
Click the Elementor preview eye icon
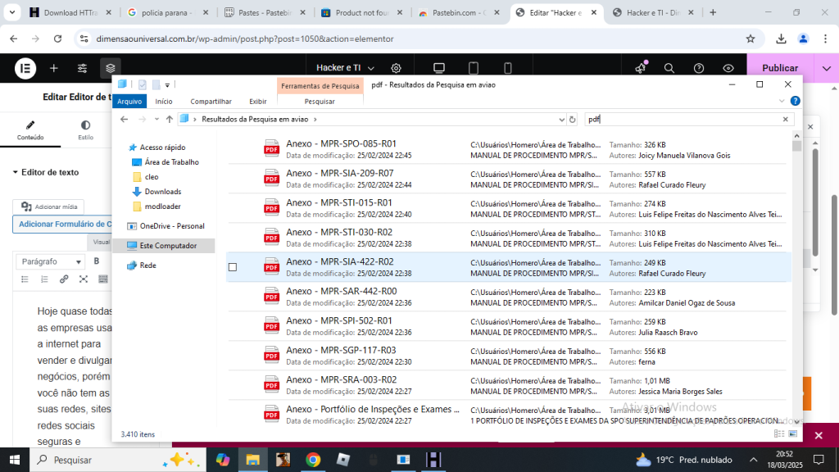pos(728,68)
